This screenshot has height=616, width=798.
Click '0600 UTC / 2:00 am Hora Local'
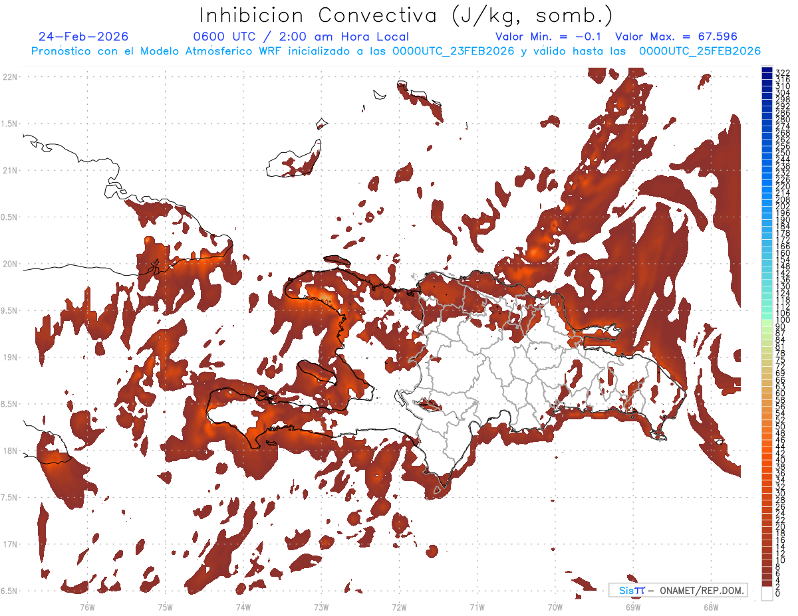coord(301,37)
